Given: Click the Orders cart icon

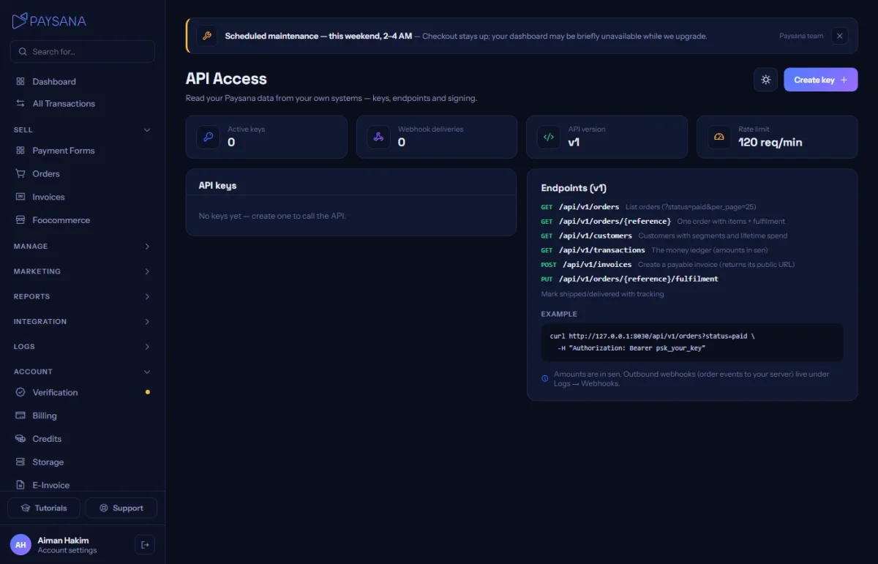Looking at the screenshot, I should (x=20, y=174).
